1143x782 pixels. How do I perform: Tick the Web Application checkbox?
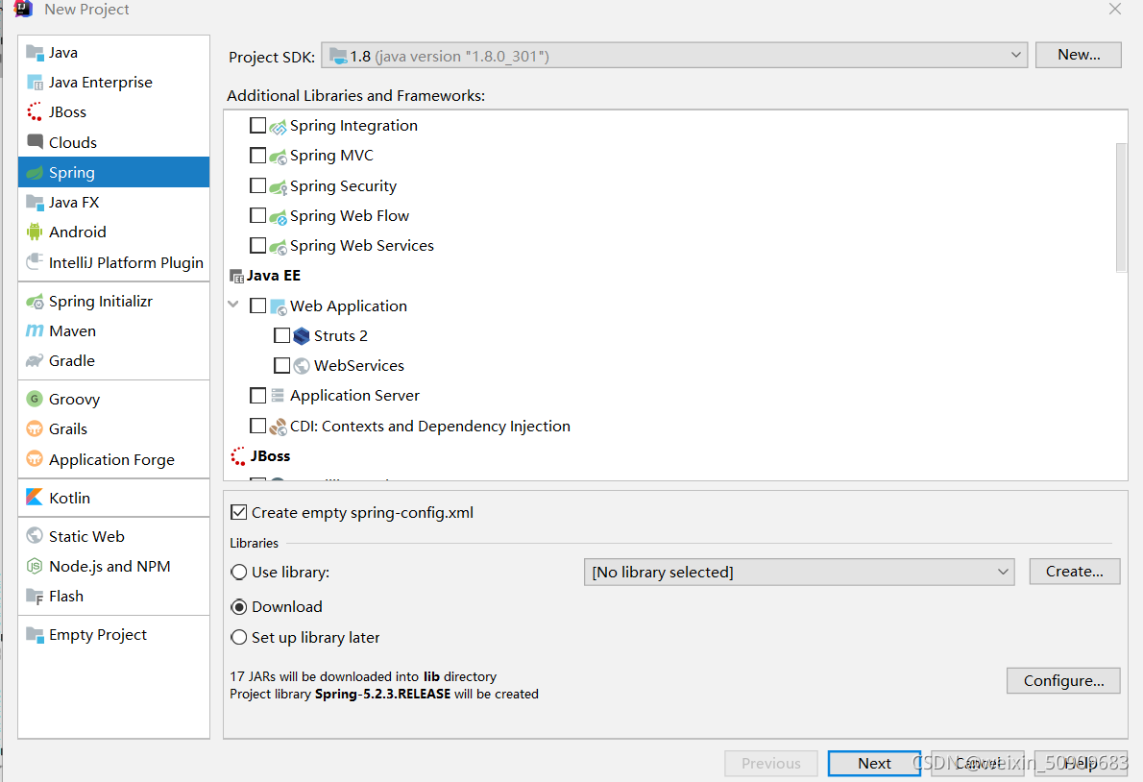coord(258,305)
